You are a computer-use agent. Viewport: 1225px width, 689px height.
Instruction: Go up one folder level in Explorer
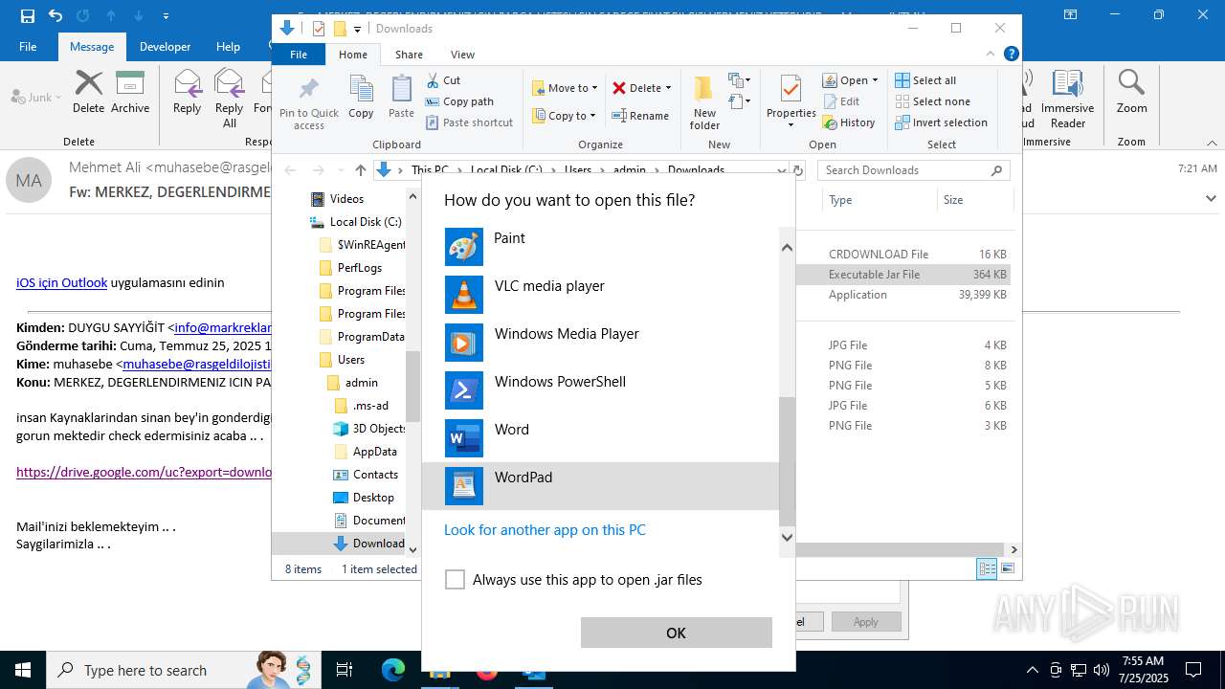(x=360, y=170)
